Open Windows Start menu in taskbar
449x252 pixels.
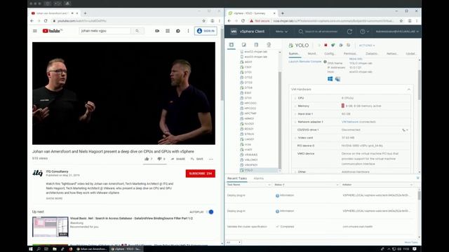pyautogui.click(x=31, y=249)
